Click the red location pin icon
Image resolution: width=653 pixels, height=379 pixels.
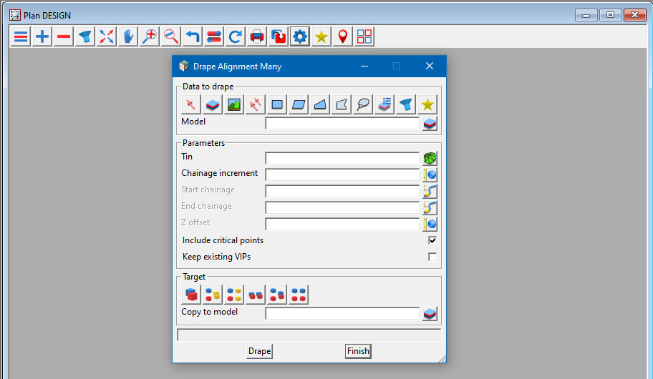click(x=343, y=36)
